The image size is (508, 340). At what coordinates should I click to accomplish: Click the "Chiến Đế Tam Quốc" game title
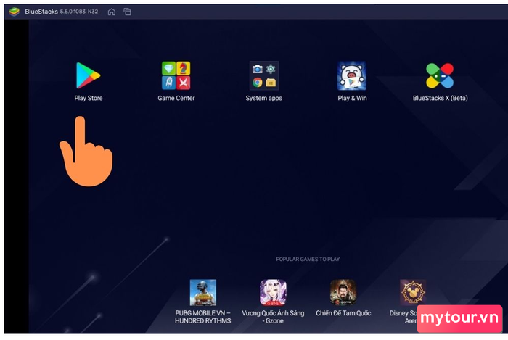[343, 313]
